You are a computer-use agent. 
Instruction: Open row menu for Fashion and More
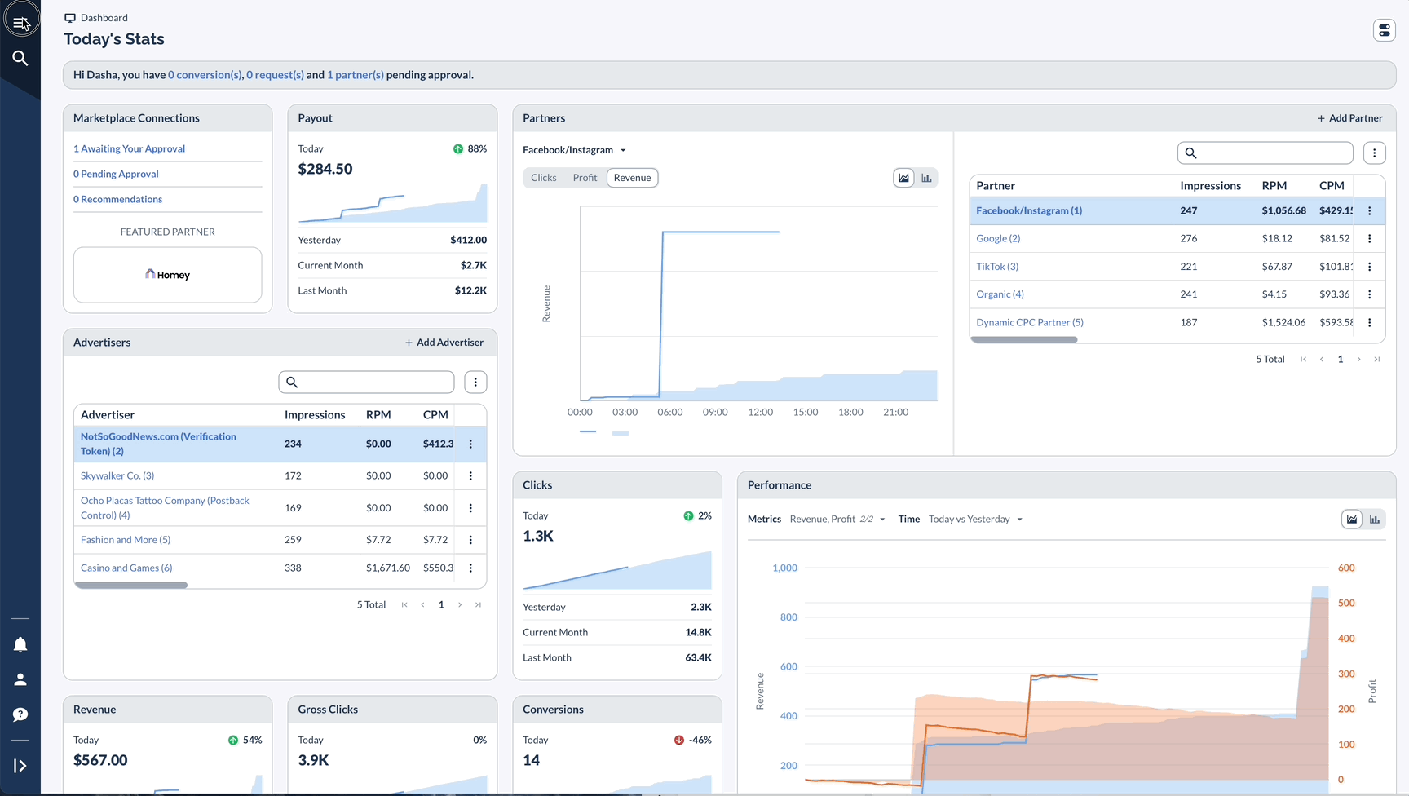click(470, 539)
